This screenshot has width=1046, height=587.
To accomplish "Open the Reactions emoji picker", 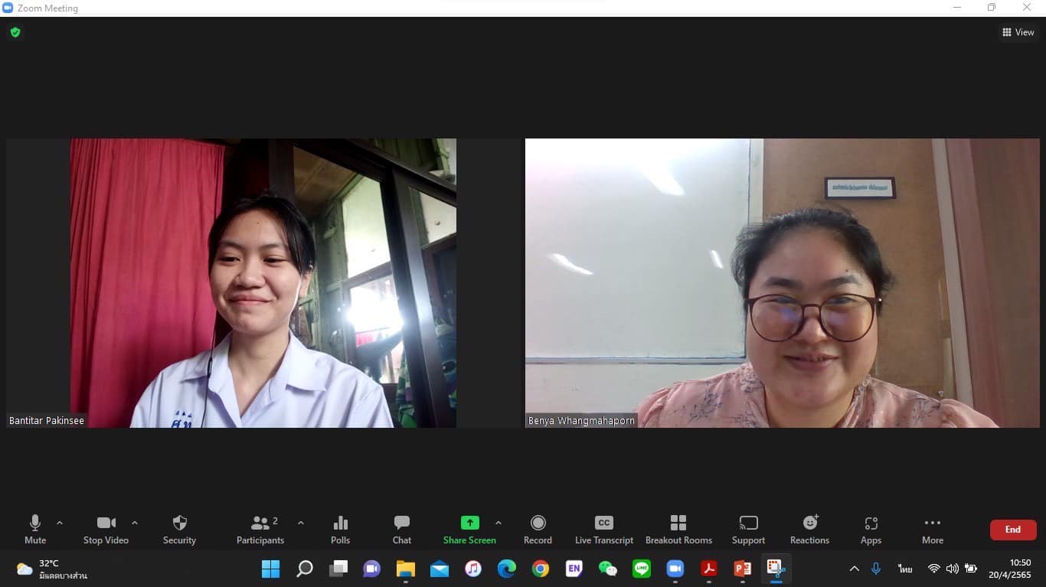I will (x=809, y=530).
